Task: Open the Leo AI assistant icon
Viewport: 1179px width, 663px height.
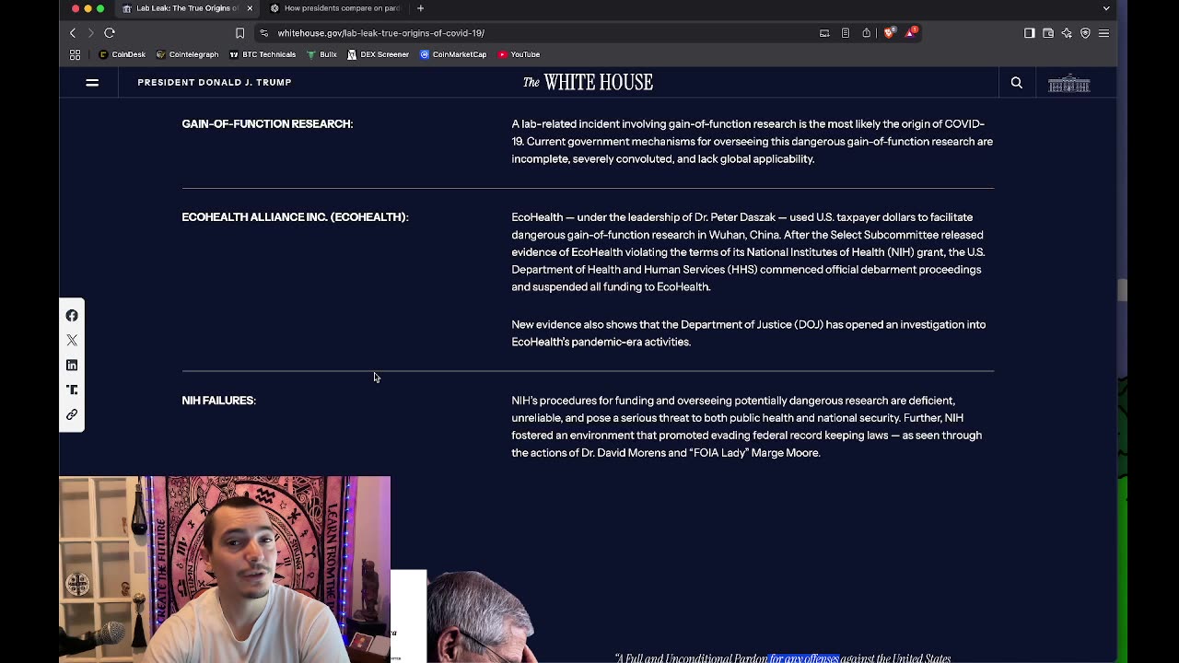Action: pos(1067,33)
